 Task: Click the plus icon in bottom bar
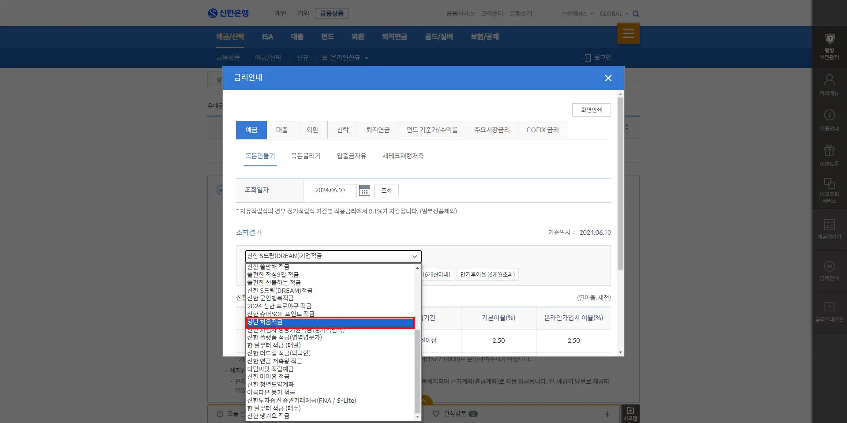(607, 414)
